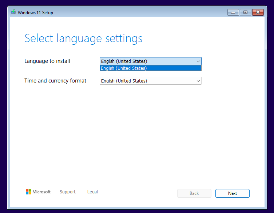This screenshot has height=213, width=274.
Task: Maximize the Windows 11 Setup window
Action: coord(245,12)
